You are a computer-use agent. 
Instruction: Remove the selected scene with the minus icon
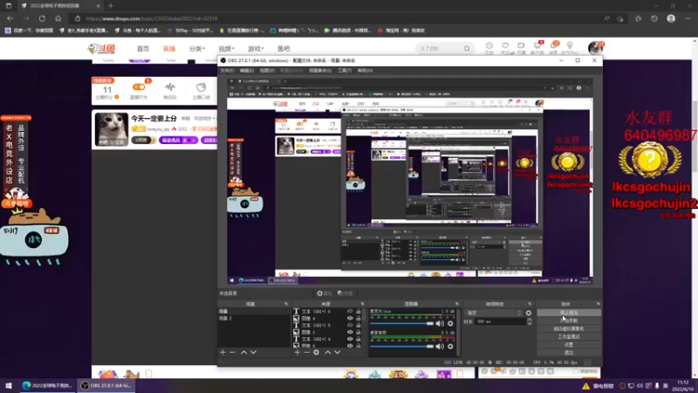pos(232,352)
